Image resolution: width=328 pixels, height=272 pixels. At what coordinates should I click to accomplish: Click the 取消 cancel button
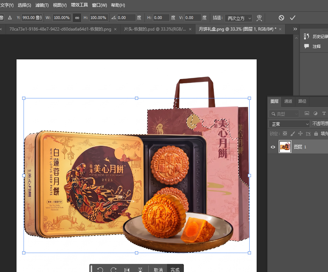coord(158,270)
